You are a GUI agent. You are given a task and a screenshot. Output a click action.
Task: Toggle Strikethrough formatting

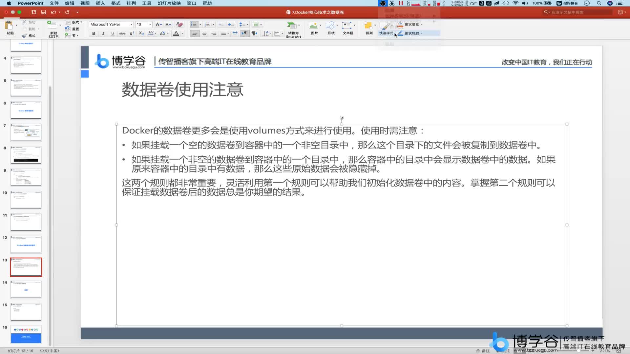click(122, 33)
